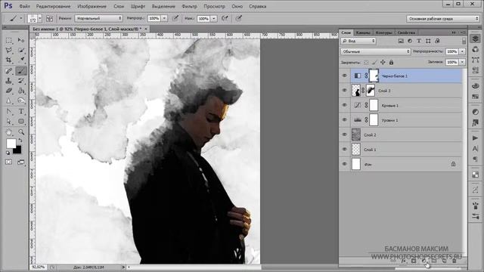Screen dimensions: 484x272
Task: Select the Dodge tool
Action: point(21,100)
